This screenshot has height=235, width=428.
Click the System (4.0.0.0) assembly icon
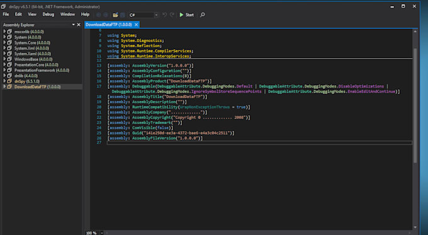[x=9, y=37]
